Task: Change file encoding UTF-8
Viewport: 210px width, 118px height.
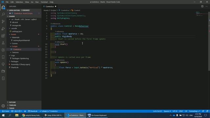Action: click(x=175, y=111)
